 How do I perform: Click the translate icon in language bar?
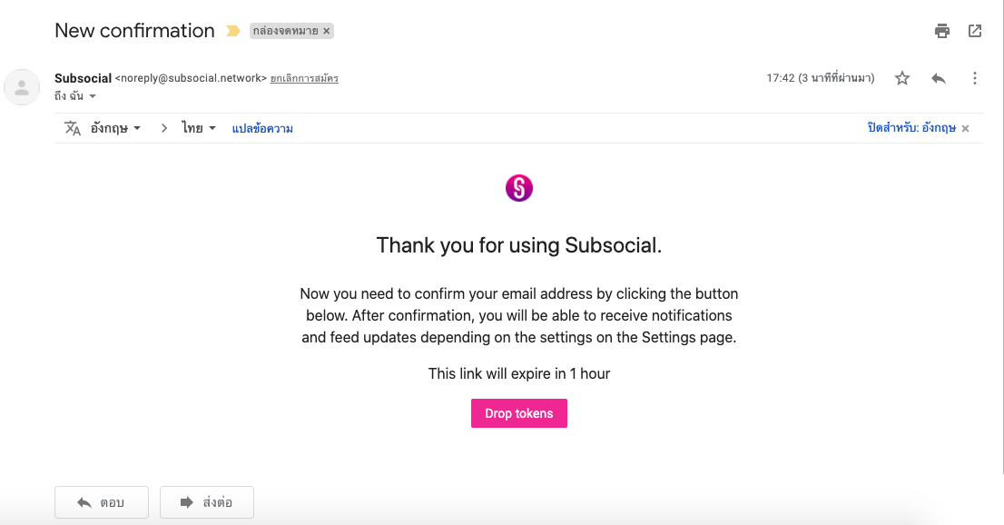tap(73, 128)
